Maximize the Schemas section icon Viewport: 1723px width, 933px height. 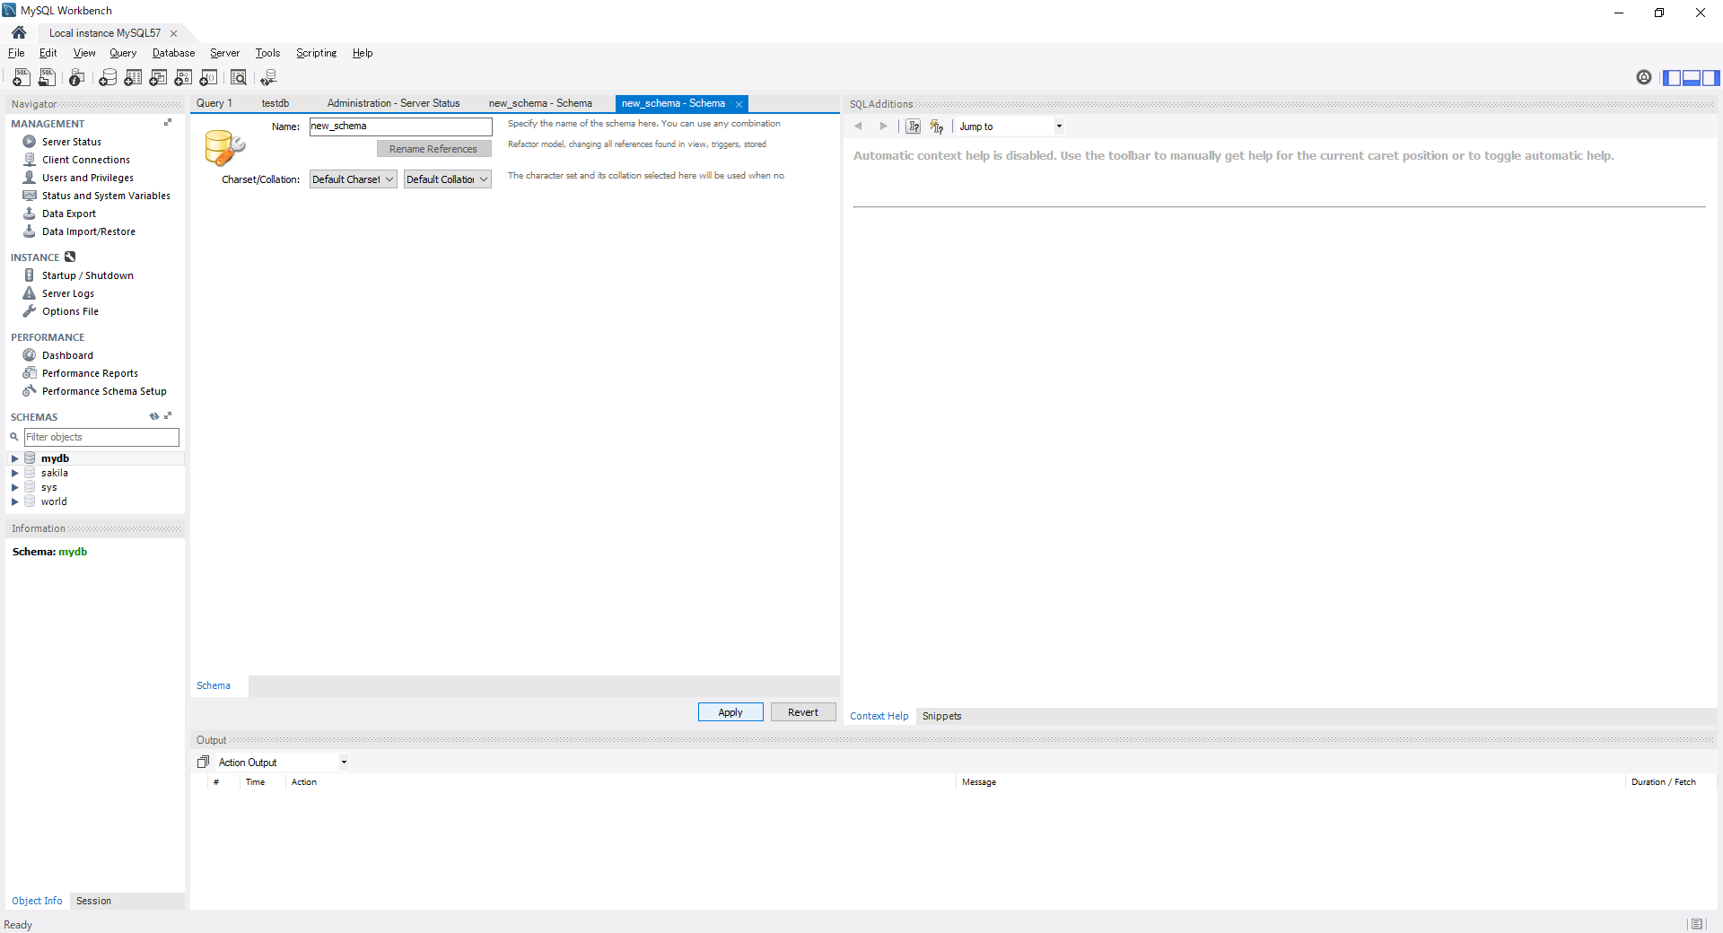[168, 416]
